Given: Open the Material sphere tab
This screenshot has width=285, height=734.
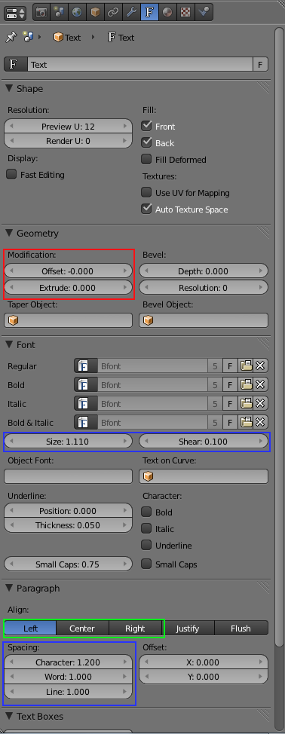Looking at the screenshot, I should click(x=167, y=13).
